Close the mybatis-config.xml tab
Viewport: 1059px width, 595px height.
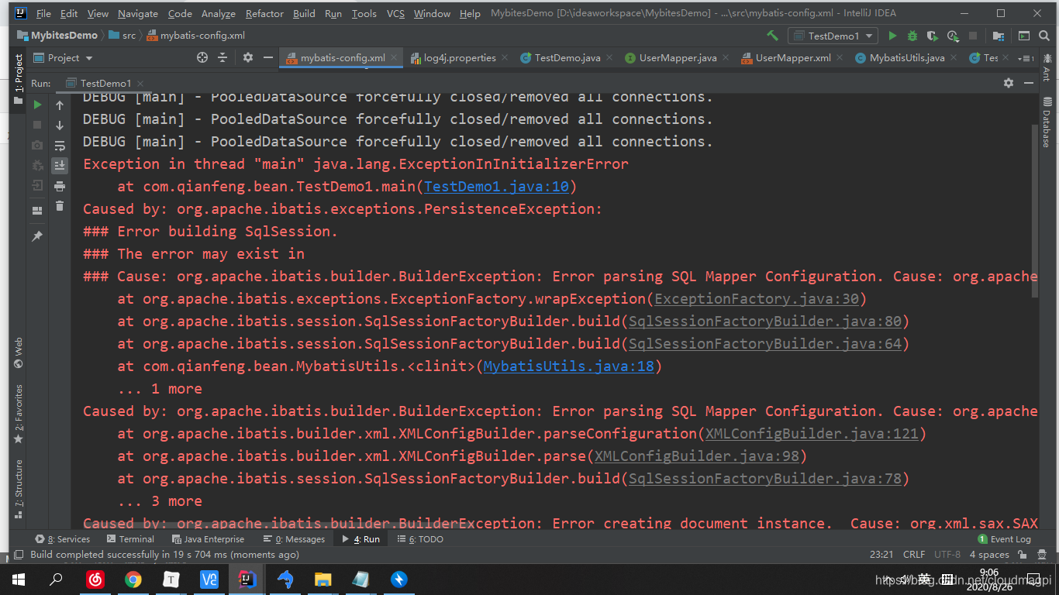pyautogui.click(x=394, y=57)
